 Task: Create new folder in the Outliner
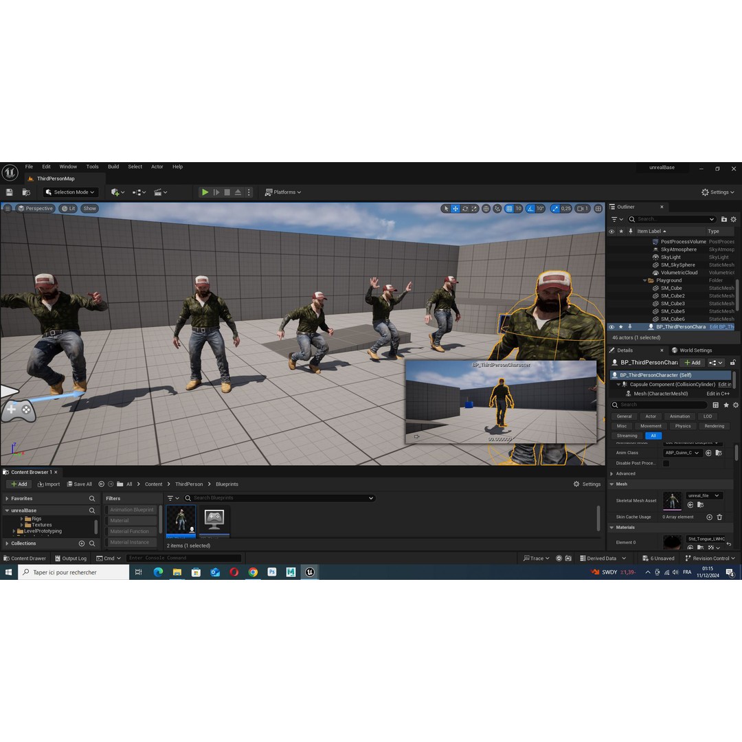pos(724,219)
